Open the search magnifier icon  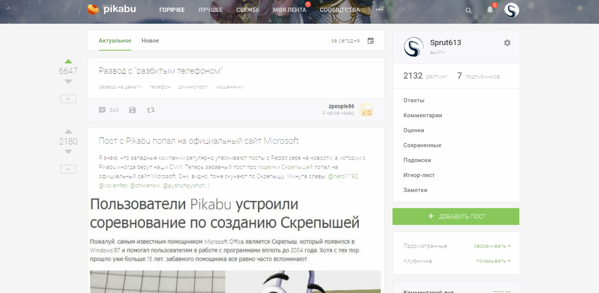coord(468,10)
